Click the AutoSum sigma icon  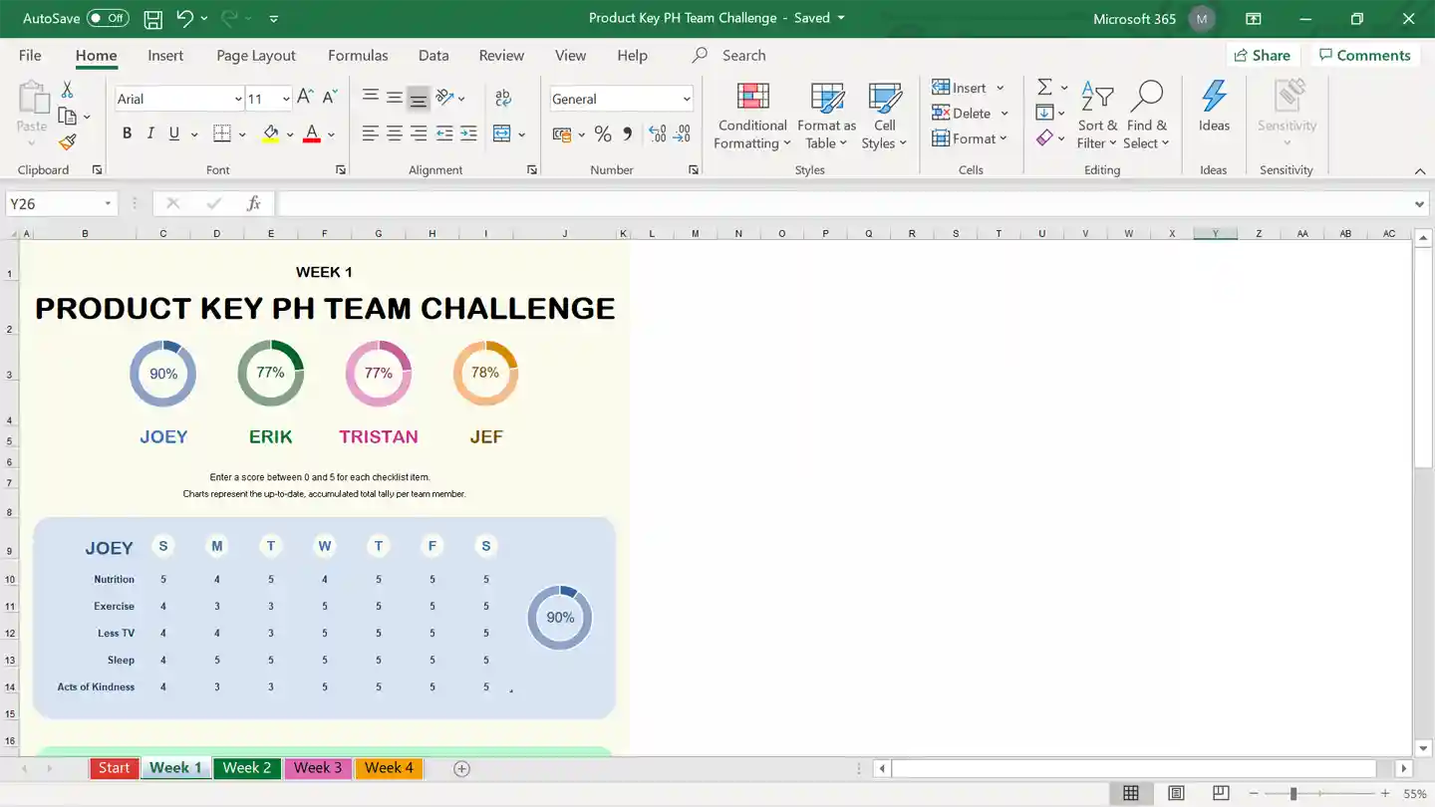[x=1044, y=88]
